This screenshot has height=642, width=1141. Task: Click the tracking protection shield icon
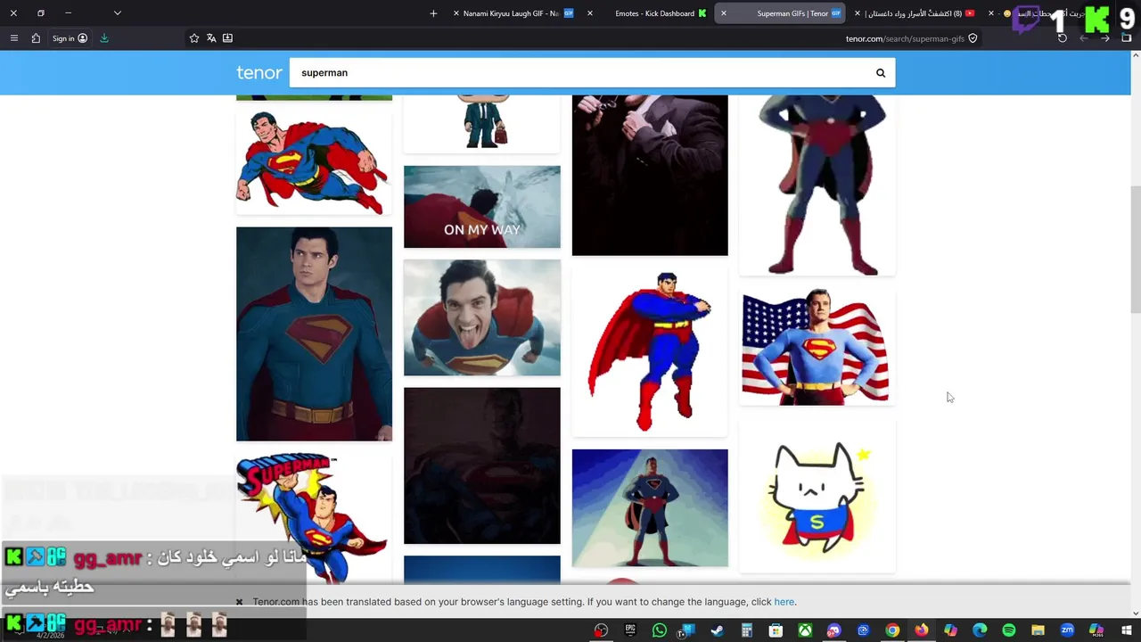click(973, 38)
